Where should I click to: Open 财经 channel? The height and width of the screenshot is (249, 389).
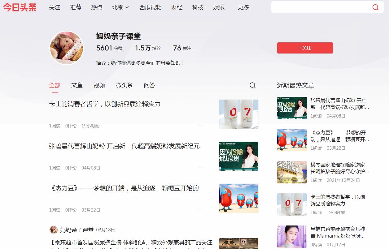click(x=177, y=7)
